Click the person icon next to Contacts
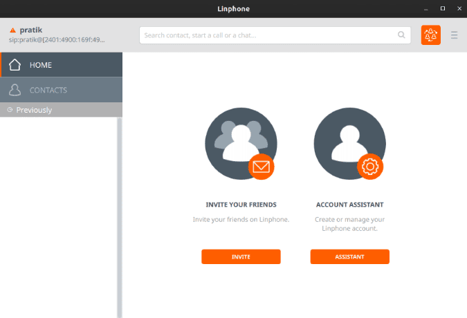 click(15, 90)
